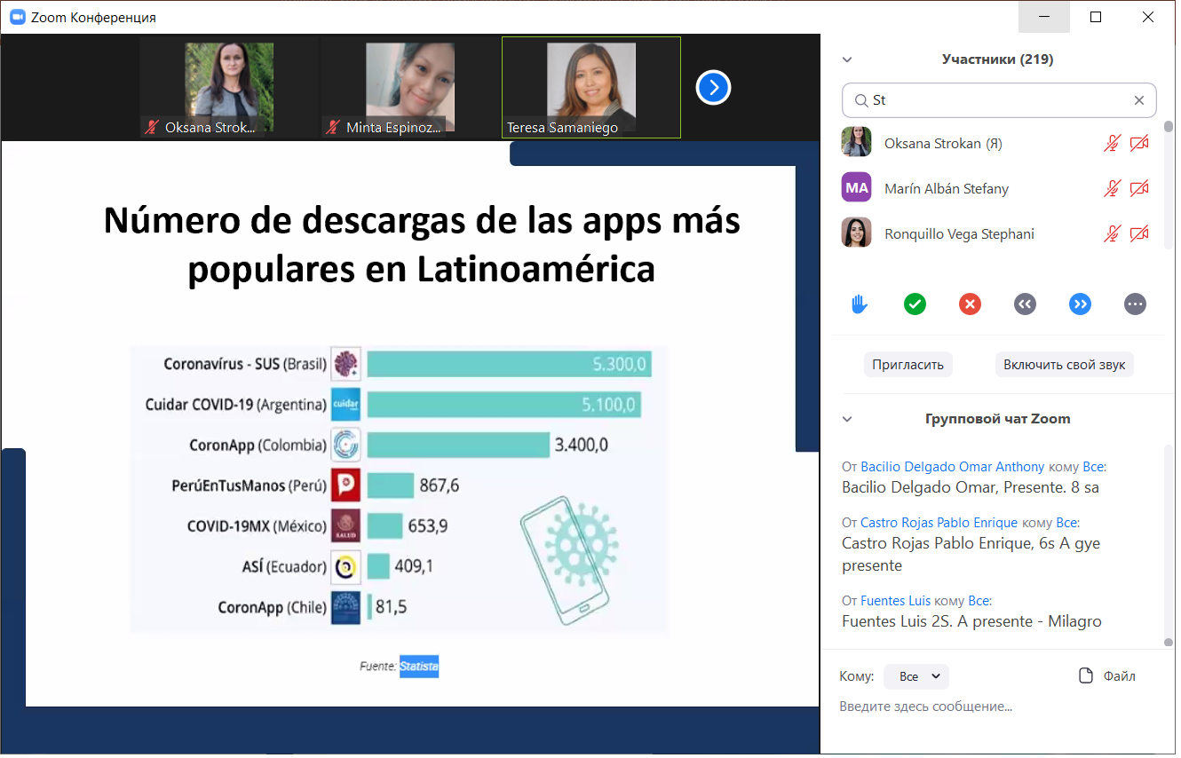Click the 'CoronApp (Colombia)' chart label
This screenshot has height=758, width=1181.
click(x=258, y=446)
